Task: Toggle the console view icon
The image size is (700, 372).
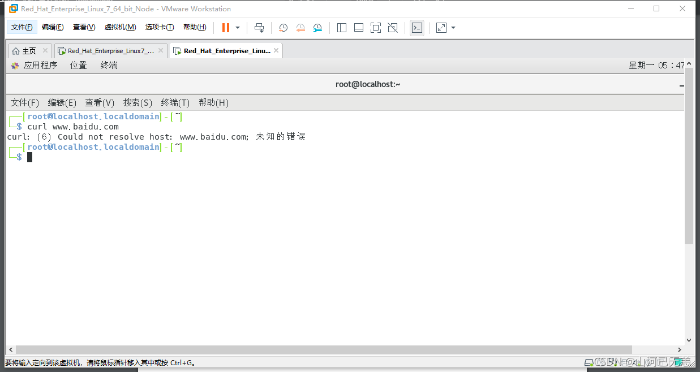Action: tap(417, 28)
